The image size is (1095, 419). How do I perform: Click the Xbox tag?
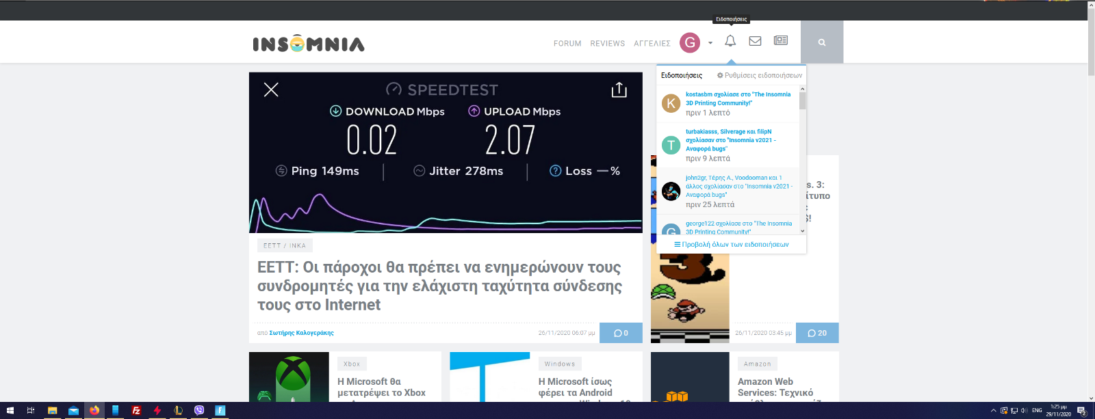tap(352, 364)
